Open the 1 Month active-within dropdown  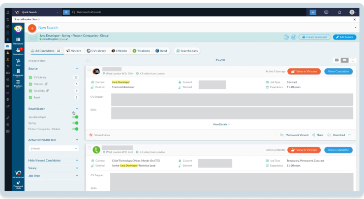click(x=53, y=148)
